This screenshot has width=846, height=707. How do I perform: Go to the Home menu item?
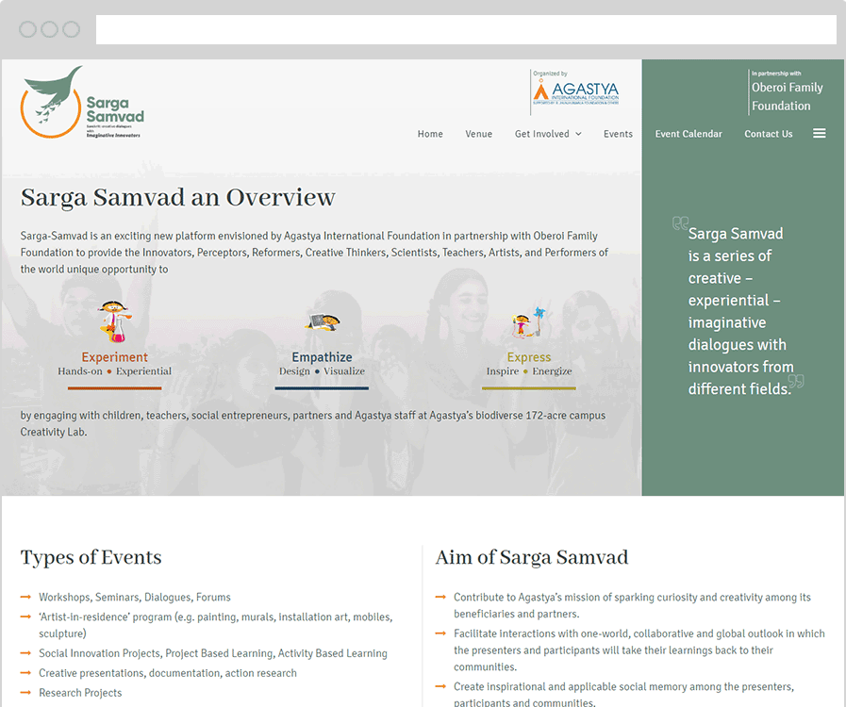click(430, 134)
